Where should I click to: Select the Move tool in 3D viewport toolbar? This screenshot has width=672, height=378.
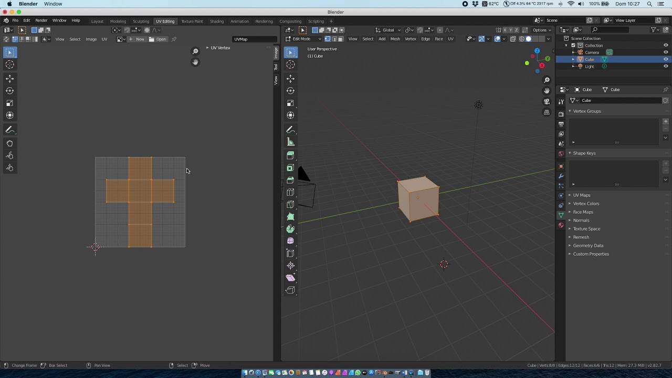click(x=290, y=78)
